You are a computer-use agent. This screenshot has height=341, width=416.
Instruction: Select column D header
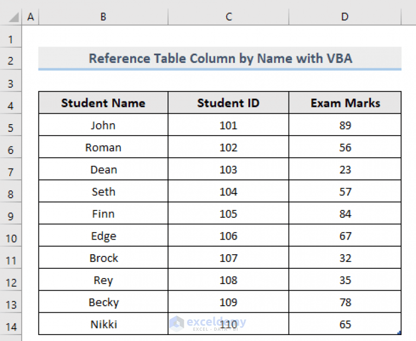click(345, 17)
